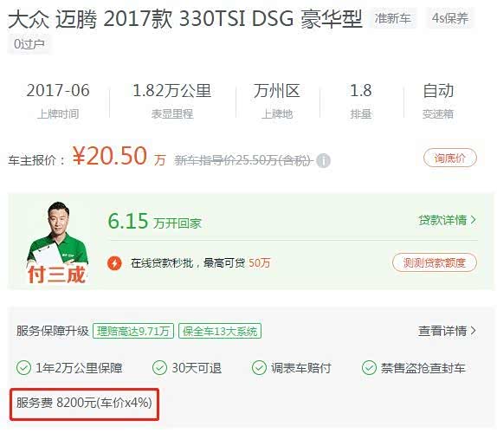Click checkmark icon beside 调表车赔付
The width and height of the screenshot is (497, 433).
[259, 368]
